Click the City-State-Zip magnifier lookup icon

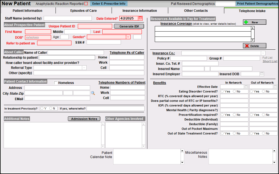[x=93, y=93]
